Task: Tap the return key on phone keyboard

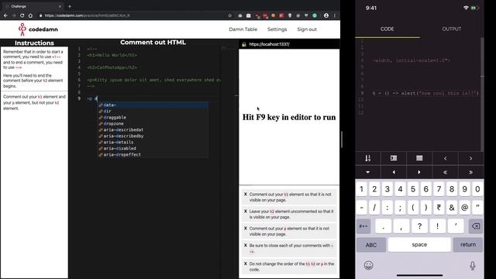Action: (x=468, y=245)
